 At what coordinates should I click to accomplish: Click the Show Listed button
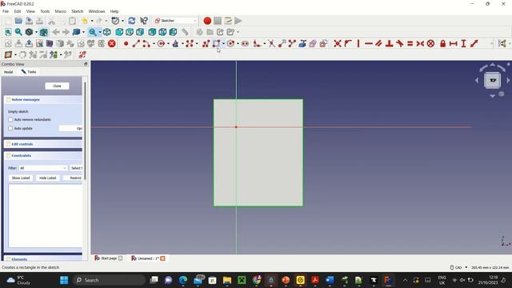coord(21,178)
